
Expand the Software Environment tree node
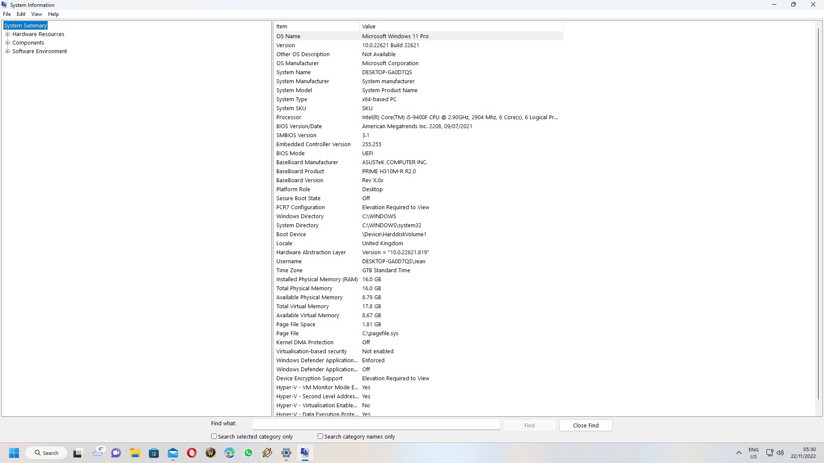click(7, 51)
